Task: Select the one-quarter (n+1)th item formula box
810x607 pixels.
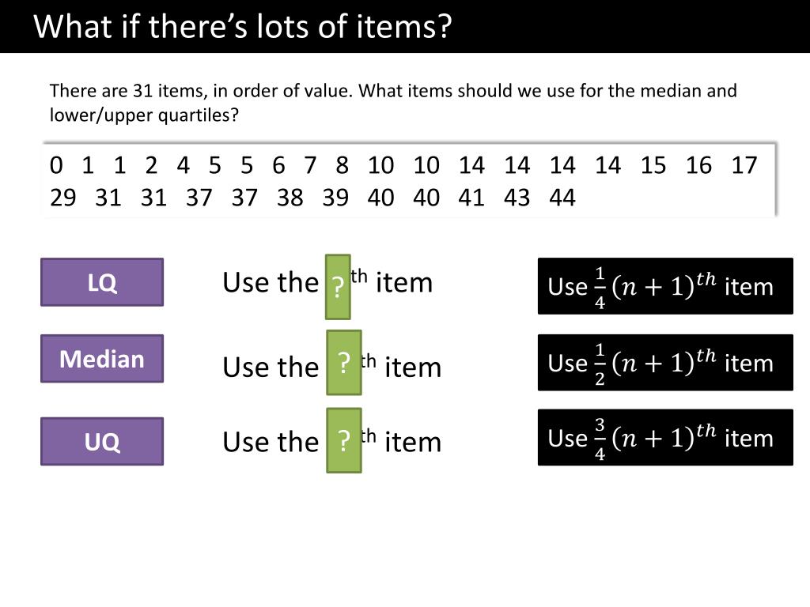Action: tap(665, 286)
